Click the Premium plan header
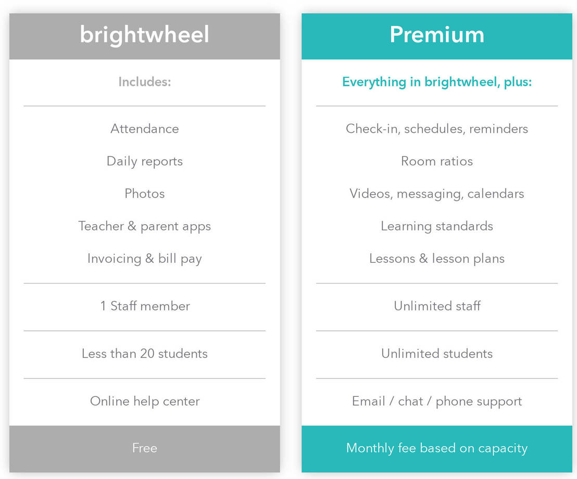 tap(436, 35)
